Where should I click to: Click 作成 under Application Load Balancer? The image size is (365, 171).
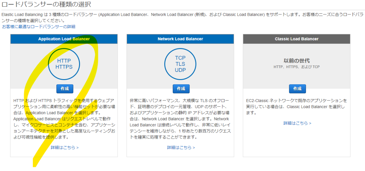64,89
